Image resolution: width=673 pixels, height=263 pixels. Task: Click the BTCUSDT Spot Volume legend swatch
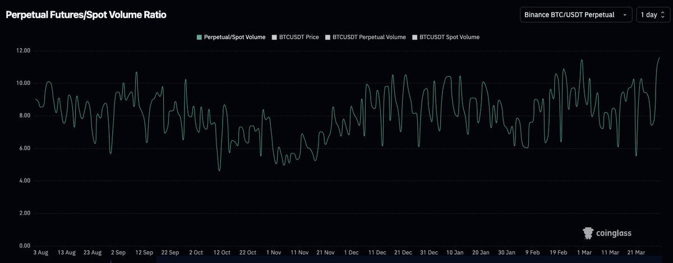(x=414, y=37)
